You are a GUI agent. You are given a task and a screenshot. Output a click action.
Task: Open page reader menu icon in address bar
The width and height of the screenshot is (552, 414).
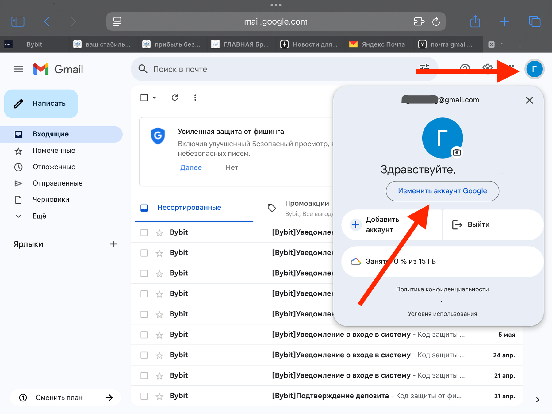(117, 21)
